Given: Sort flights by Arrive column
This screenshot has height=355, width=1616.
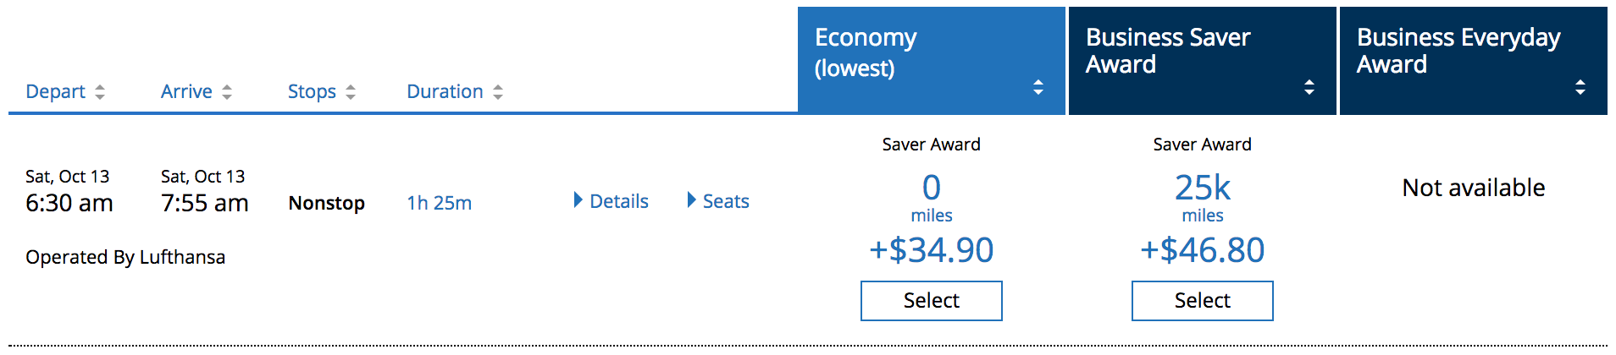Looking at the screenshot, I should (x=186, y=91).
